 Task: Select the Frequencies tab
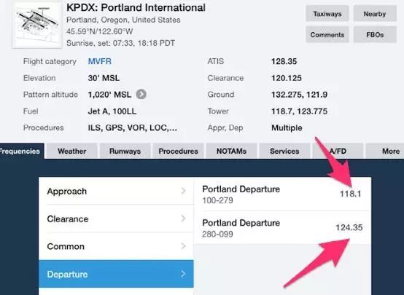pos(22,151)
